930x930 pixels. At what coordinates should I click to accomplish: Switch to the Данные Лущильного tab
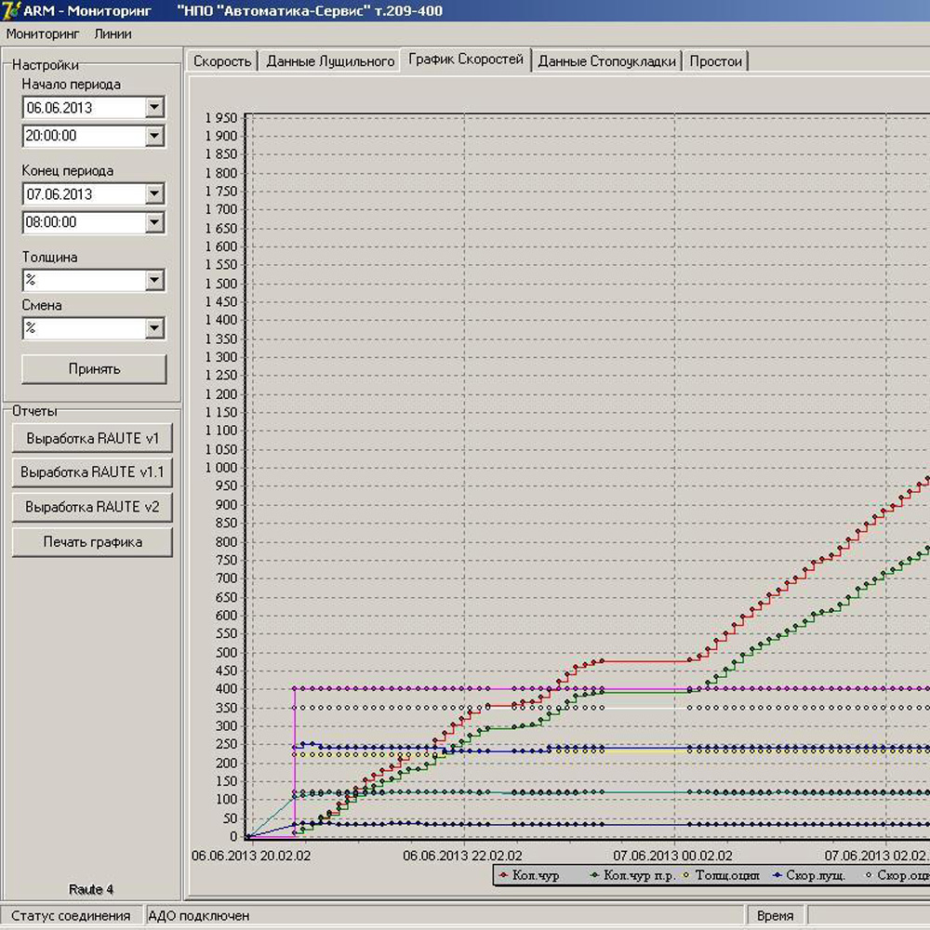coord(330,61)
